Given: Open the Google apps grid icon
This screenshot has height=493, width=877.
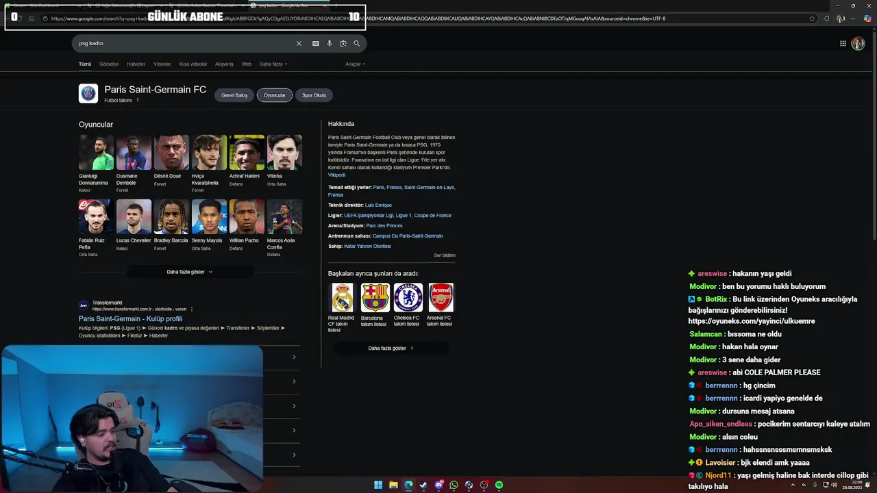Looking at the screenshot, I should pos(843,43).
